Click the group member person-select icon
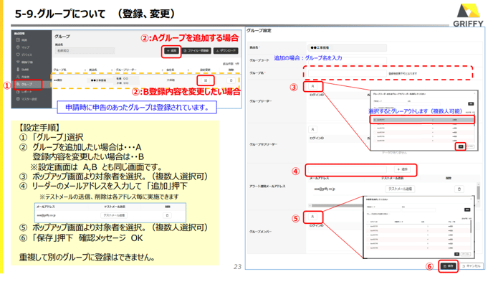493x282 pixels. pos(312,217)
